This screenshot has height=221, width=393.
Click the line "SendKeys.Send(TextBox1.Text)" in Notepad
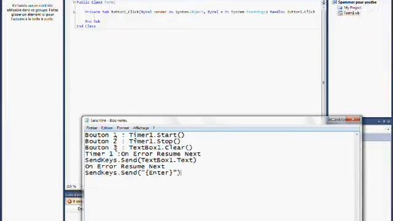(141, 160)
